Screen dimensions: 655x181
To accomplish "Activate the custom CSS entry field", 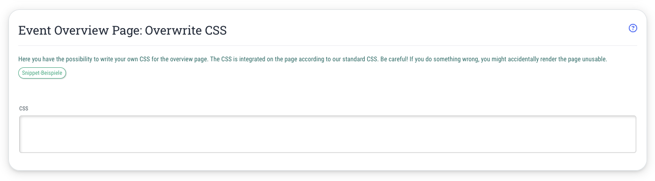I will pyautogui.click(x=327, y=134).
